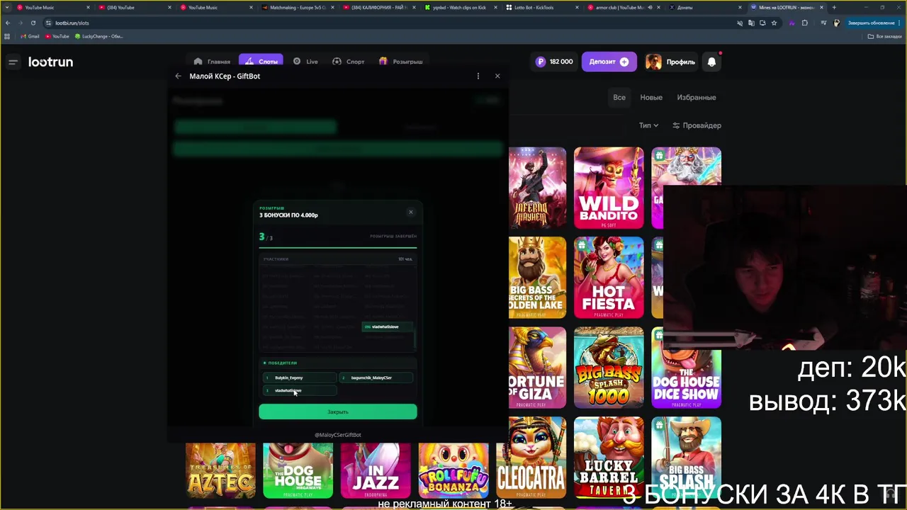This screenshot has height=510, width=907.
Task: Switch to yqnked Watch clips on Kick tab
Action: [x=461, y=7]
